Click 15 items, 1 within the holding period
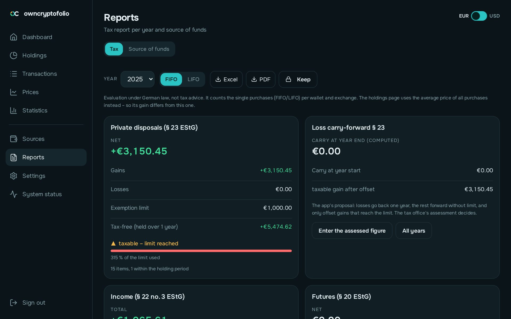The image size is (511, 319). pyautogui.click(x=150, y=269)
